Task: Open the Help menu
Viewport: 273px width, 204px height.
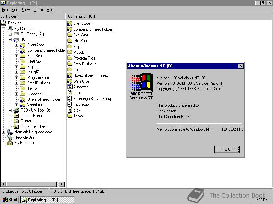Action: (x=51, y=10)
